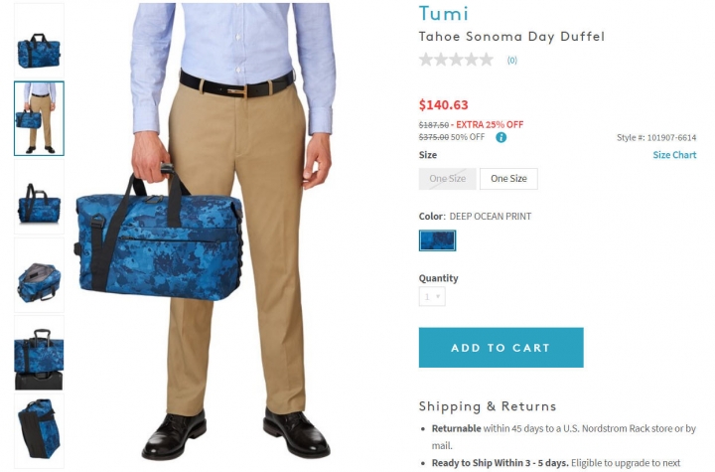This screenshot has height=472, width=715.
Task: Open the Tumi brand link
Action: [x=444, y=13]
